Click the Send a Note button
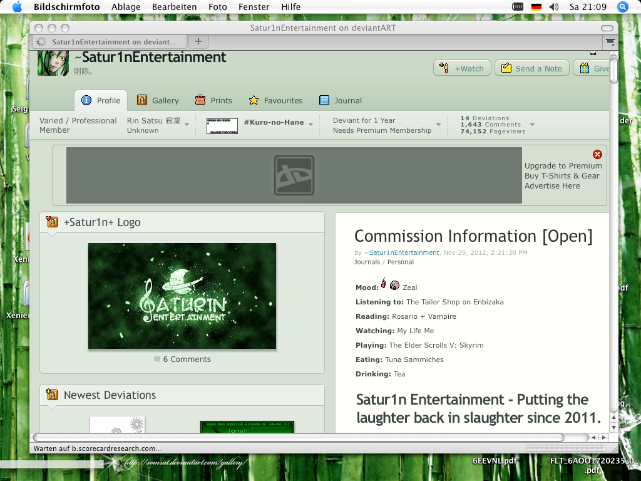Screen dimensions: 641x481 pos(532,68)
